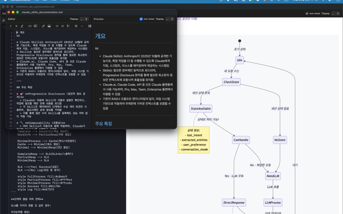The width and height of the screenshot is (343, 214).
Task: Create a task checklist
Action: (68, 26)
